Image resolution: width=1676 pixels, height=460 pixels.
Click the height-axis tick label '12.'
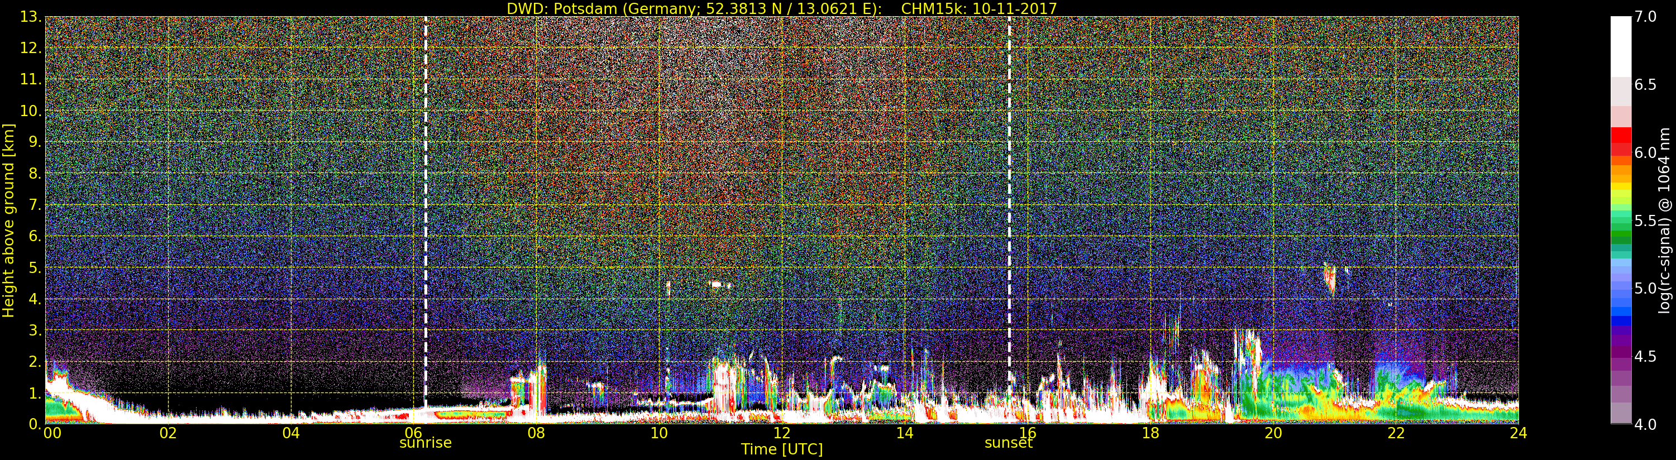click(x=31, y=48)
